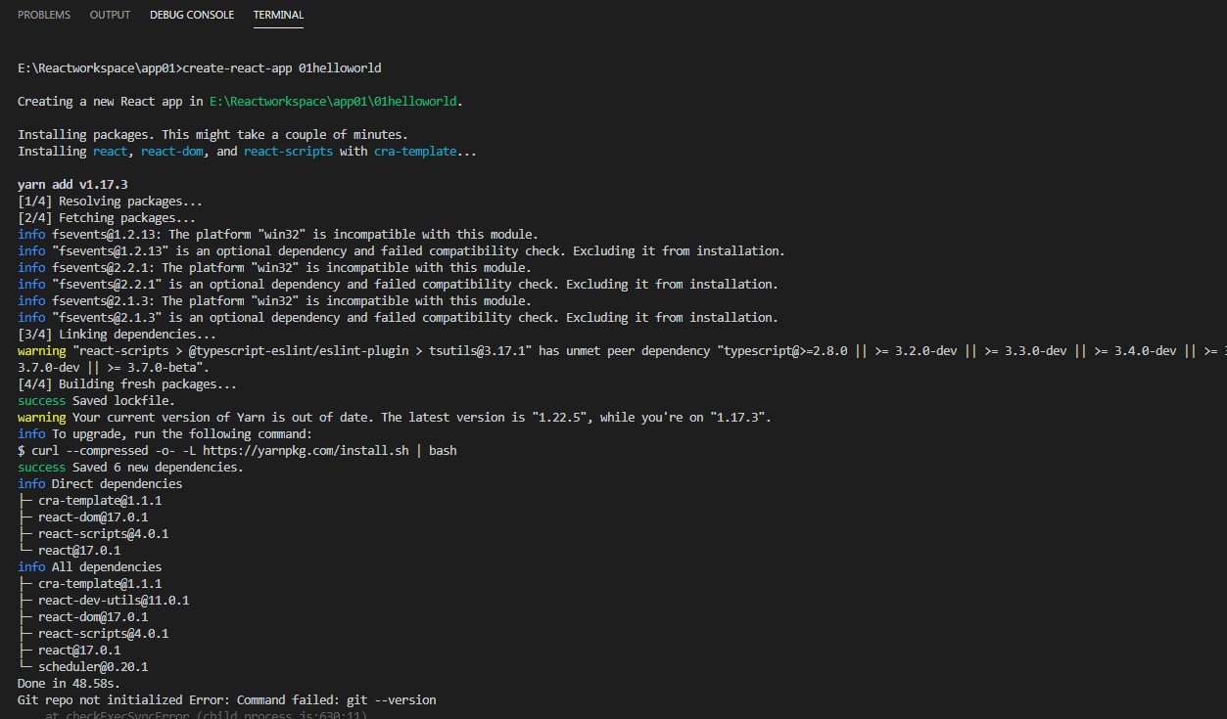Open the OUTPUT tab
This screenshot has height=719, width=1227.
110,15
